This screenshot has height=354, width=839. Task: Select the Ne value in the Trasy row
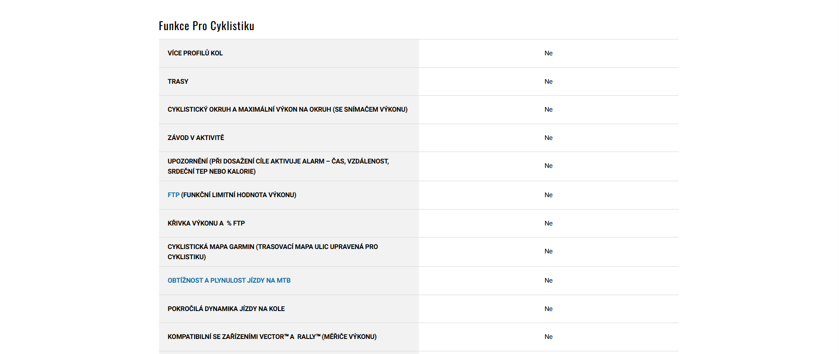pos(549,82)
